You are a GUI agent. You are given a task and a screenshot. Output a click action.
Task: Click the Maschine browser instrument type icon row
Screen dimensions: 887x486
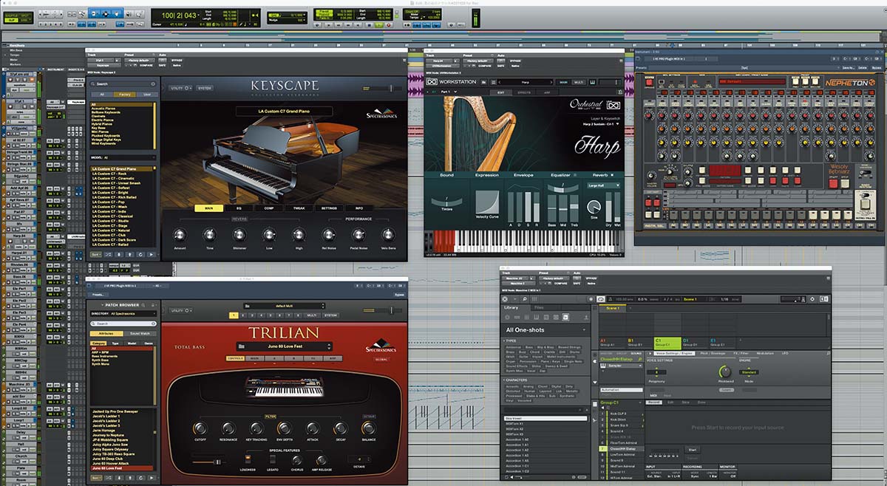point(537,317)
